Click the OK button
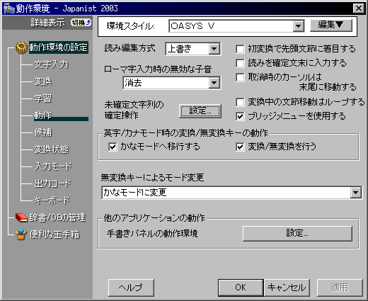The image size is (368, 301). tap(241, 288)
